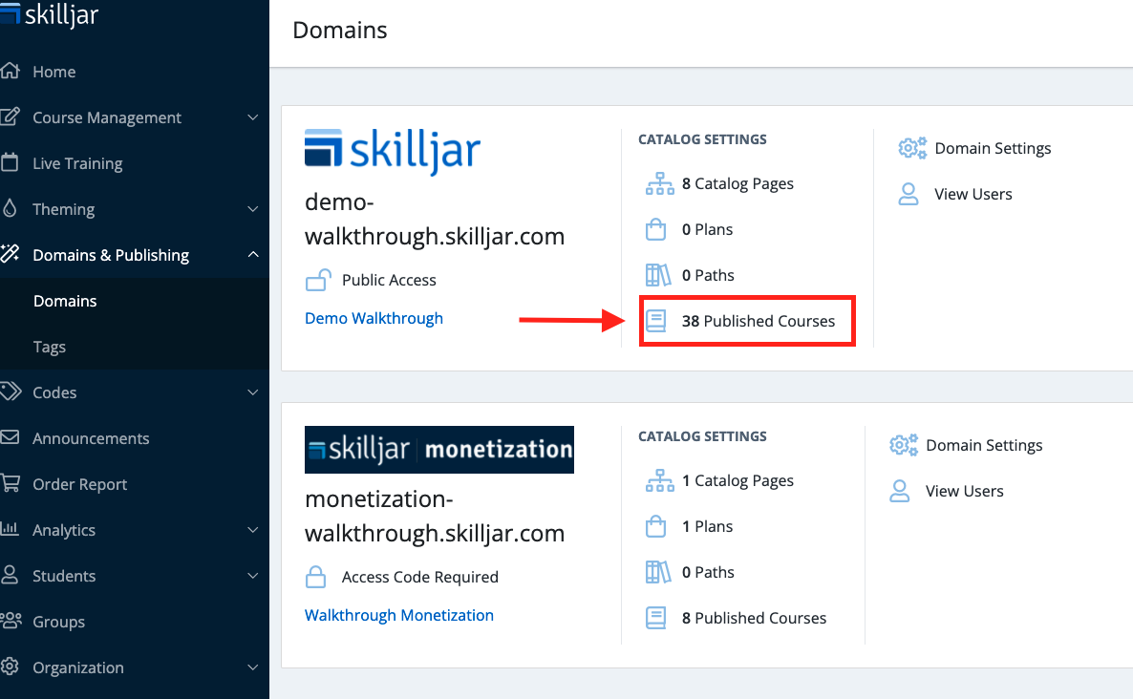Click the Domains & Publishing wand icon
Image resolution: width=1133 pixels, height=699 pixels.
pyautogui.click(x=10, y=254)
